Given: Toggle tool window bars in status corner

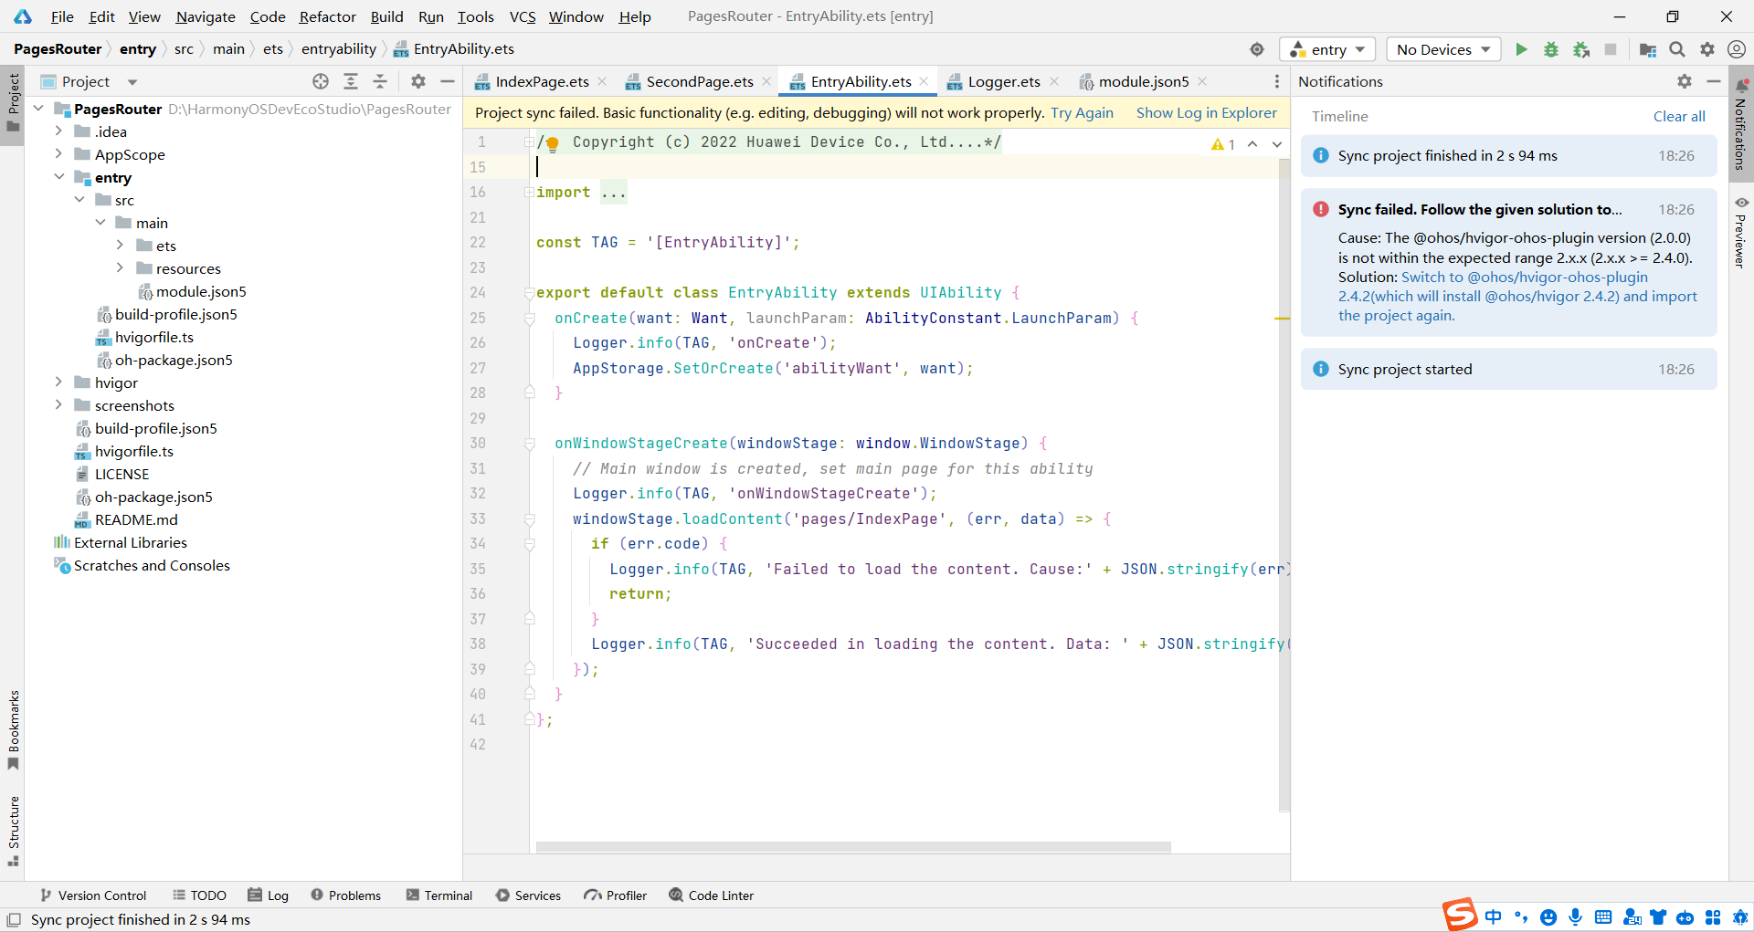Looking at the screenshot, I should pyautogui.click(x=14, y=919).
